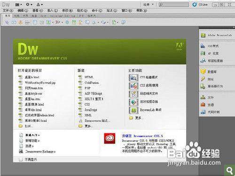Open the 编辑(E) menu

(x=23, y=10)
